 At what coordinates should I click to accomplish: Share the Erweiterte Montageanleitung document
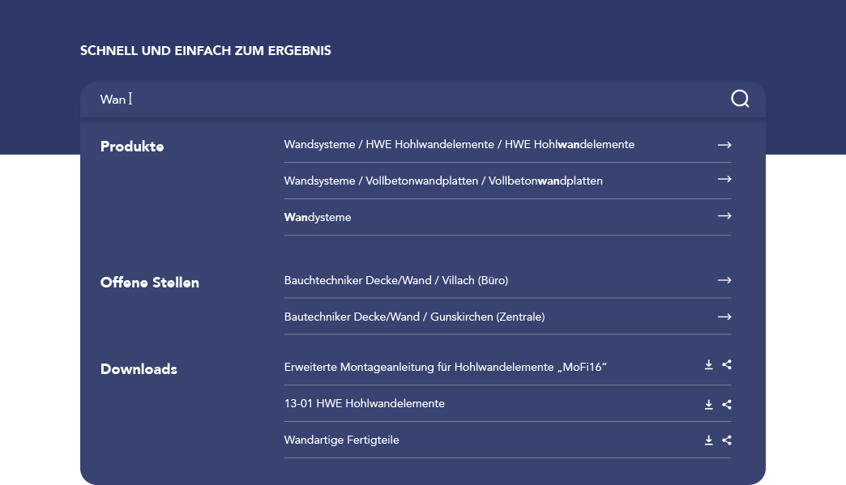point(727,365)
